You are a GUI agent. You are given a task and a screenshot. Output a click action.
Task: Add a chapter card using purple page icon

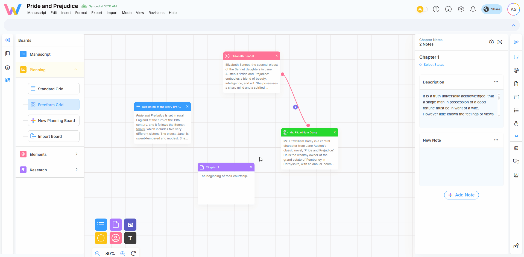[x=116, y=225]
